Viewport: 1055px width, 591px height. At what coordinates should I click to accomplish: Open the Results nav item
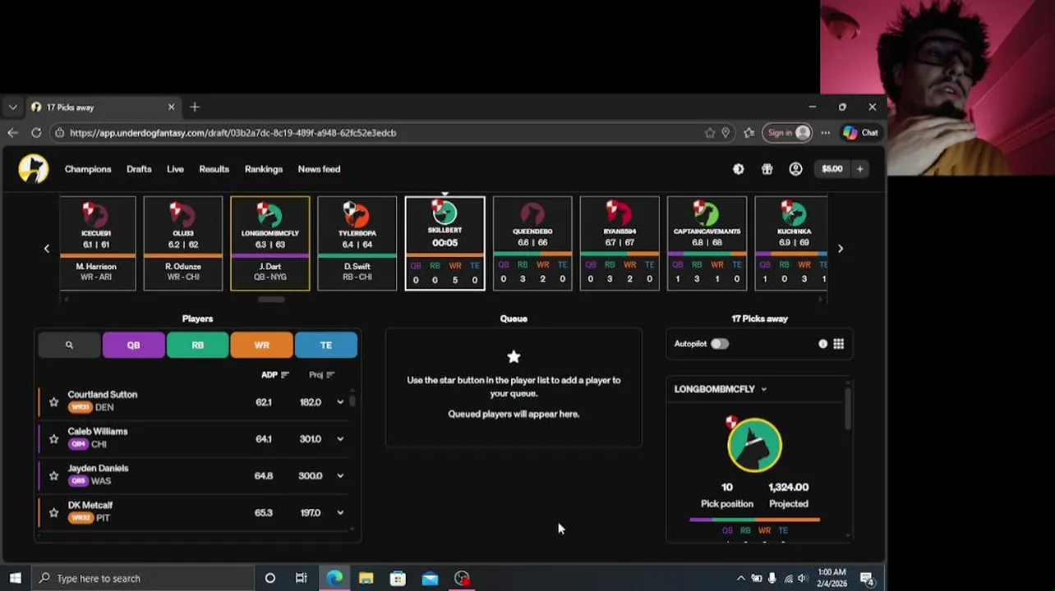[214, 169]
